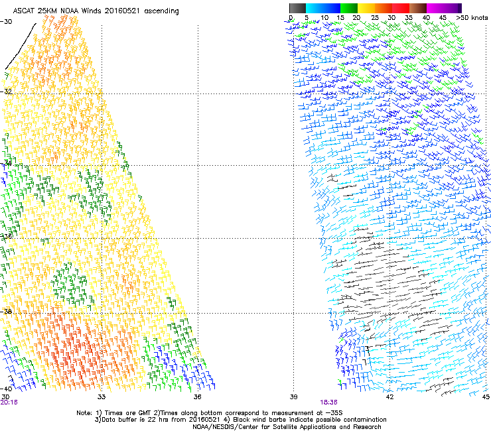Click the NOAA/NESDIS Center credit line
Screen dimensions: 491x431
[x=287, y=427]
